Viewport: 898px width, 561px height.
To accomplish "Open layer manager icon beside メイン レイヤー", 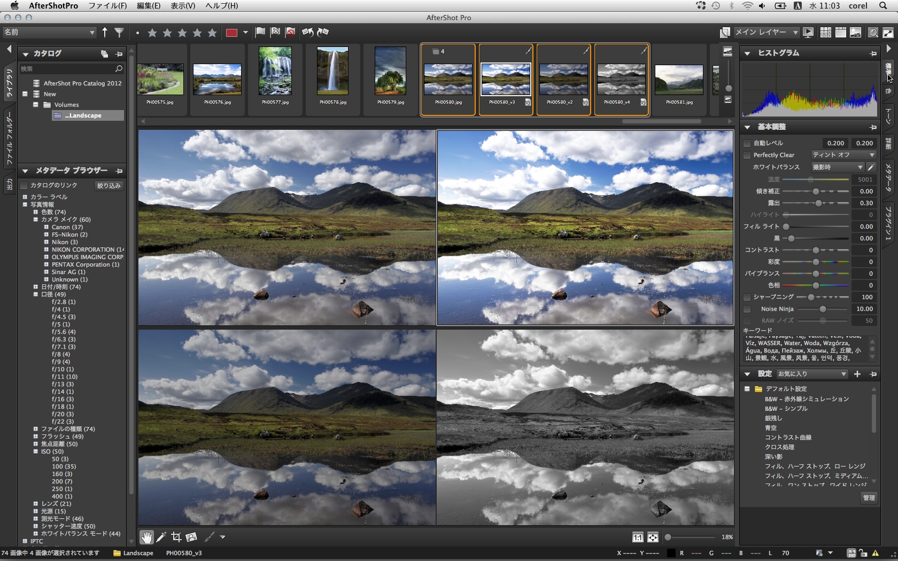I will click(x=725, y=33).
